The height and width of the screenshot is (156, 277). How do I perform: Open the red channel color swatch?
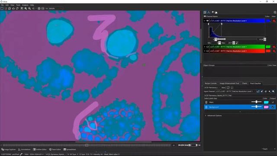(268, 51)
